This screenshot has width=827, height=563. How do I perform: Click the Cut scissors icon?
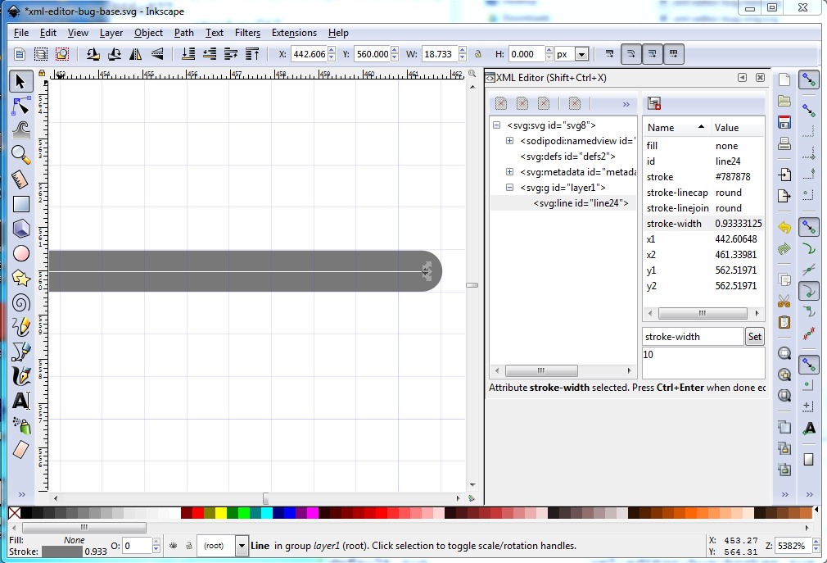(784, 302)
